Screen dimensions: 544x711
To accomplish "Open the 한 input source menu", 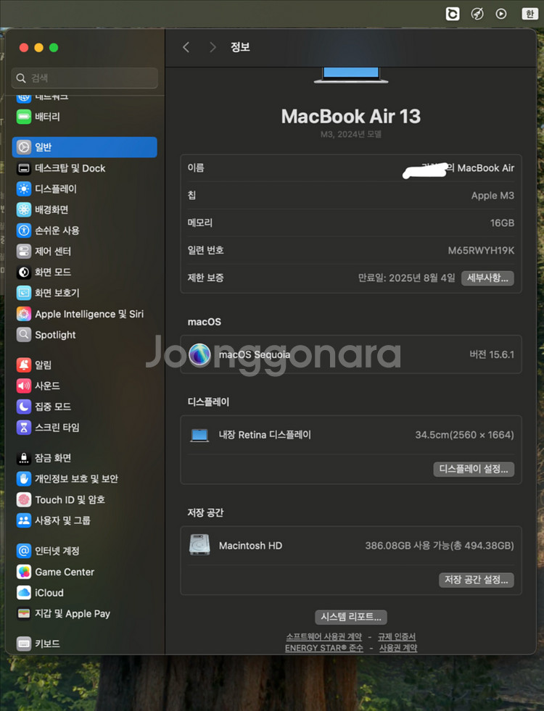I will 529,14.
